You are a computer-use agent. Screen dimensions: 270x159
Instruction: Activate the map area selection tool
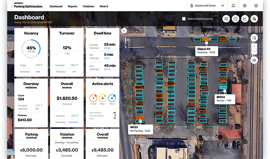pyautogui.click(x=254, y=38)
